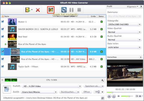Click the Add Output Profile toolbar icon

tap(51, 10)
